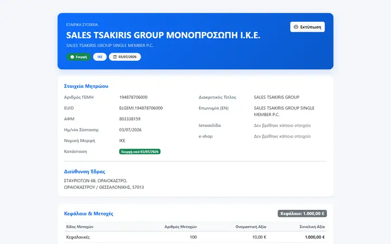This screenshot has height=244, width=391.
Task: Click the Συνολική Αξία column header
Action: coord(312,227)
